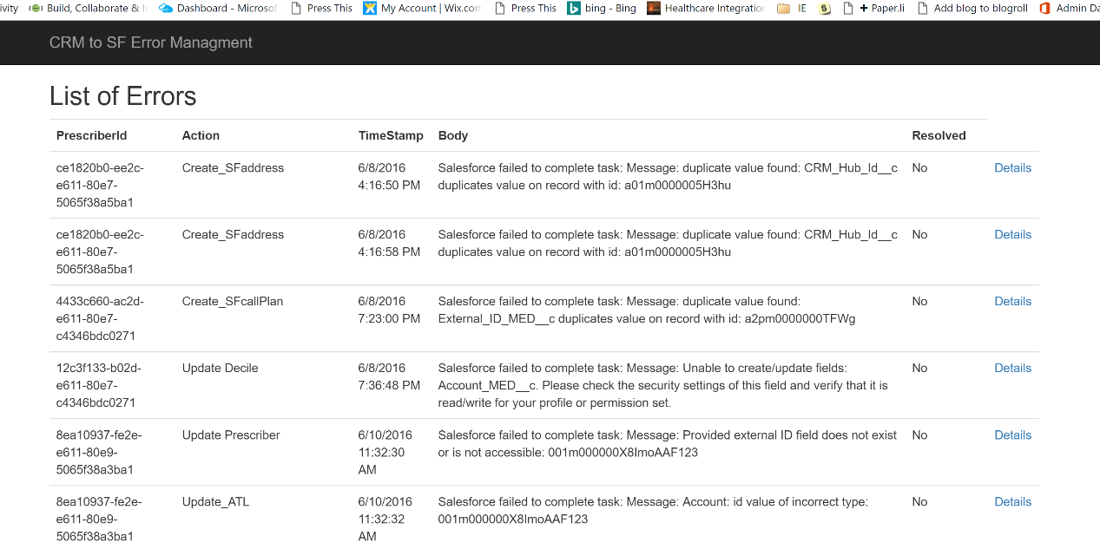
Task: Open the IE bookmarks folder icon
Action: pos(784,8)
